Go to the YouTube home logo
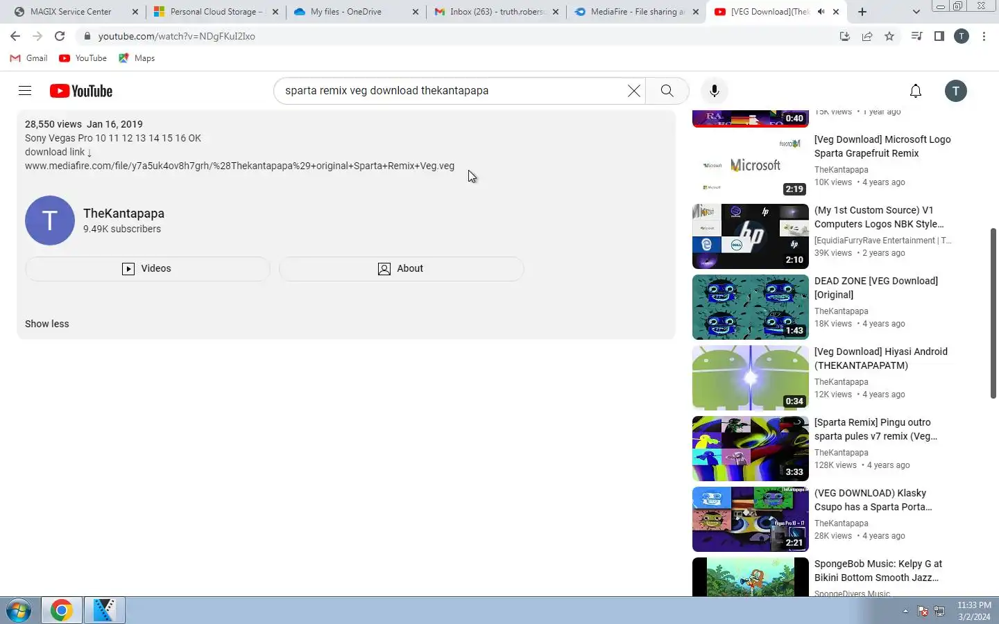 tap(81, 91)
